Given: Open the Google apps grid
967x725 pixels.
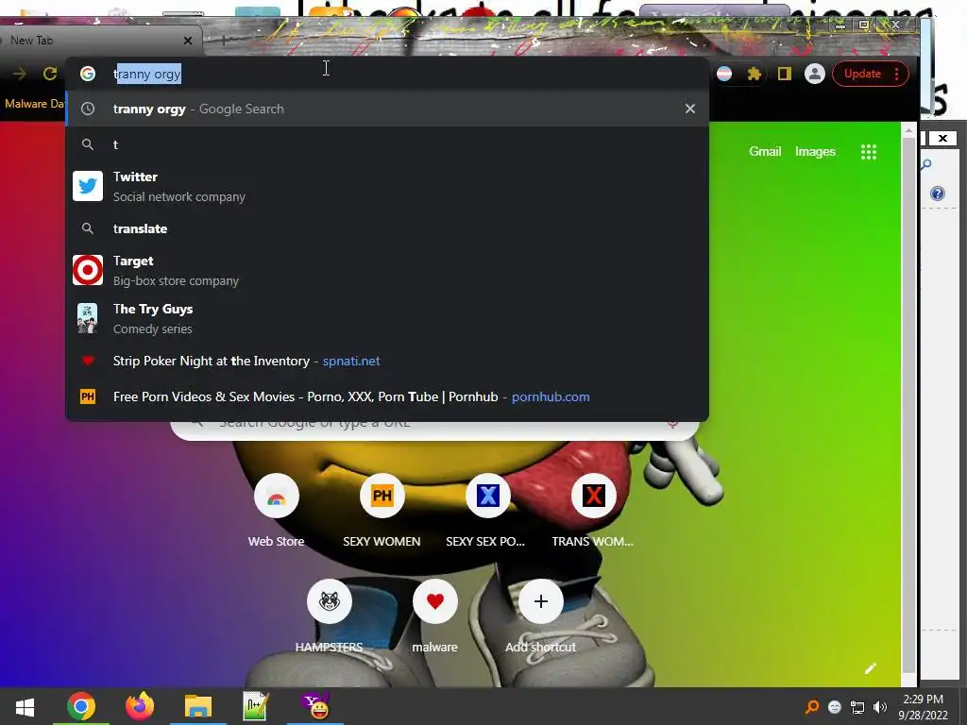Looking at the screenshot, I should pos(869,152).
